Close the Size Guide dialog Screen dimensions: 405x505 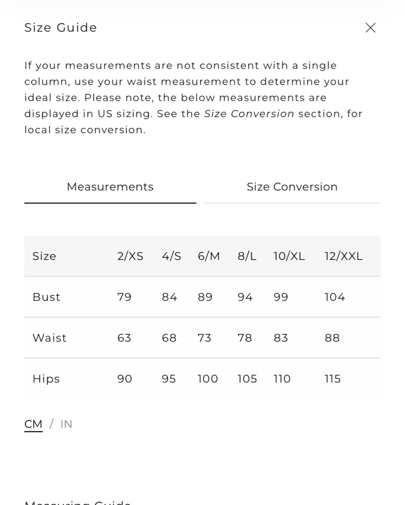(x=371, y=28)
